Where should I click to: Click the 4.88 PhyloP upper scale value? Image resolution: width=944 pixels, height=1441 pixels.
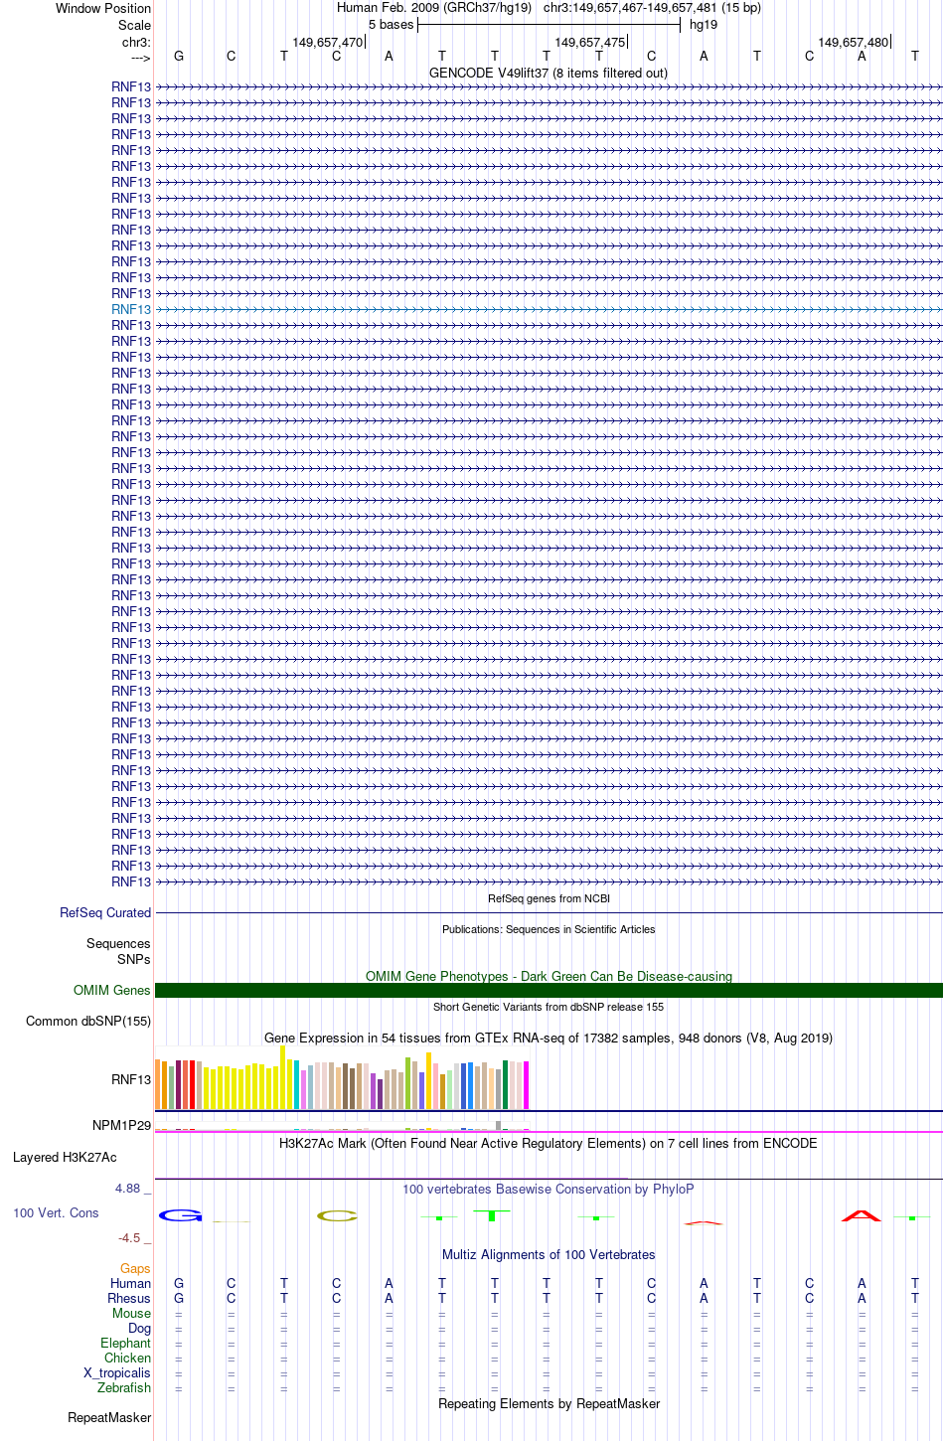[x=131, y=1189]
